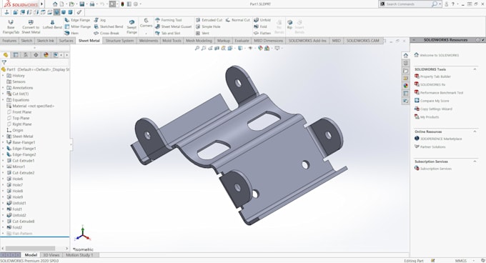This screenshot has width=486, height=263.
Task: Select the Swept Flange tool
Action: pyautogui.click(x=132, y=26)
